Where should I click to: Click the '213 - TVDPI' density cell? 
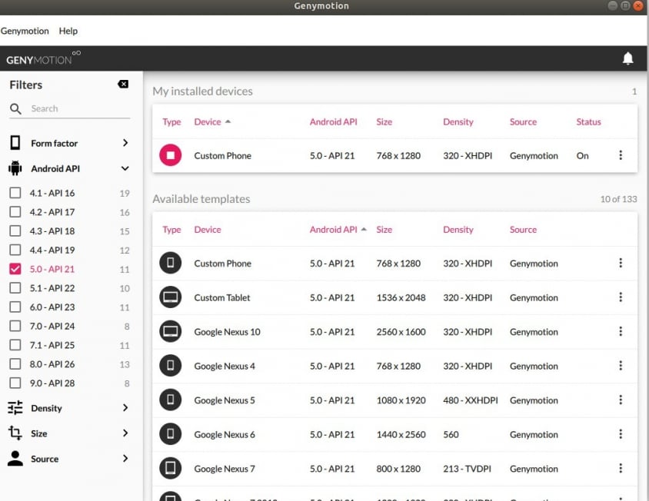[467, 469]
